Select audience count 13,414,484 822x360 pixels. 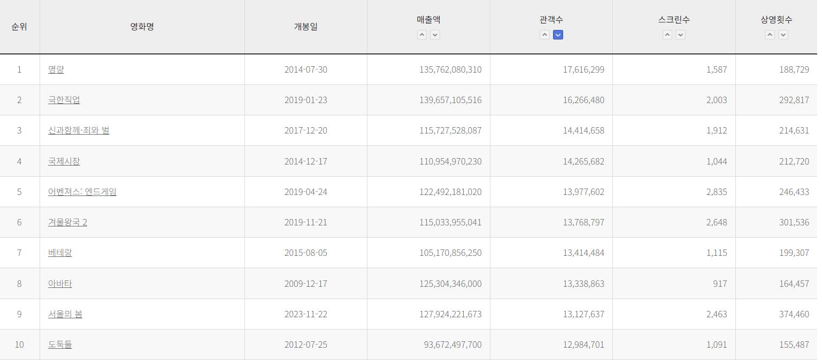point(583,253)
